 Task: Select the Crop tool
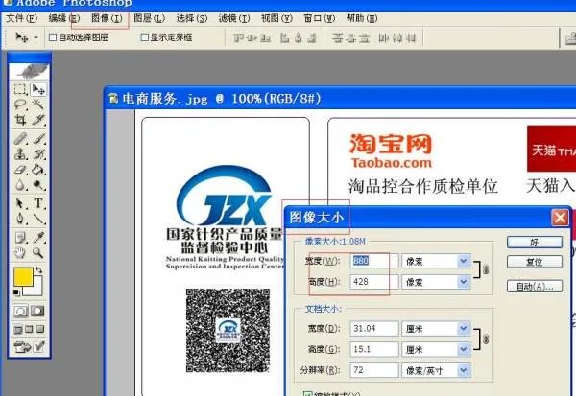[20, 120]
